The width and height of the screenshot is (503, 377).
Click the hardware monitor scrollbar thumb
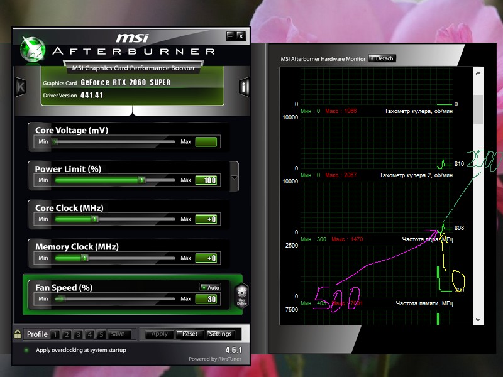478,109
